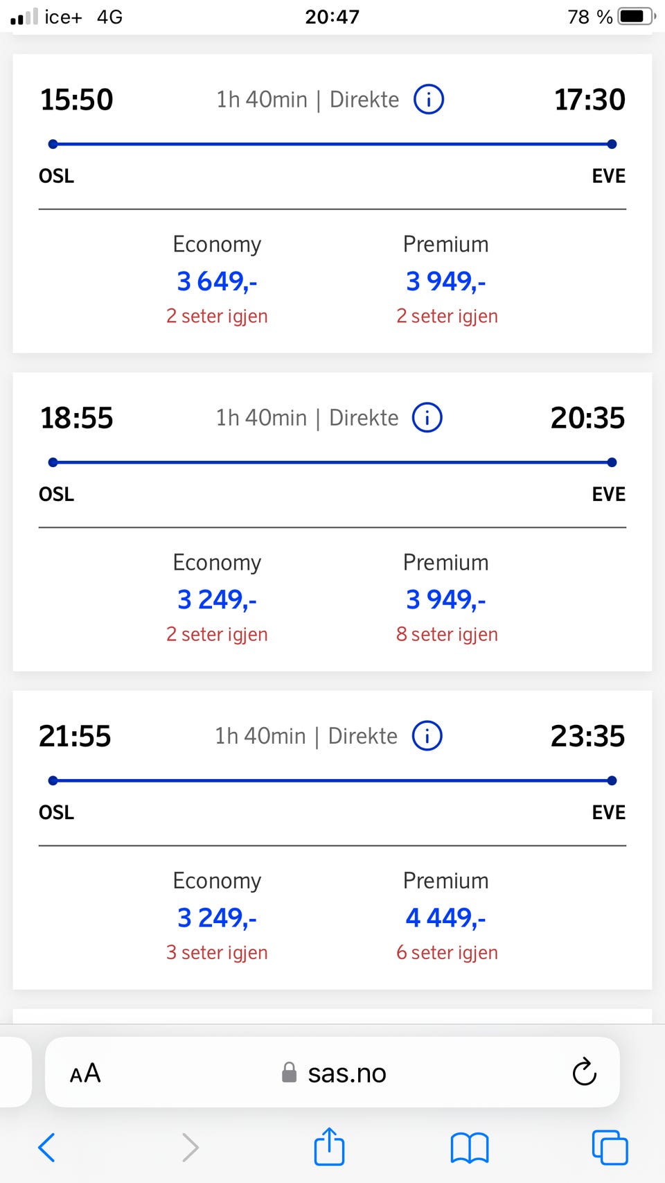Screen dimensions: 665x1183
Task: Tap Safari forward arrow
Action: [190, 1147]
